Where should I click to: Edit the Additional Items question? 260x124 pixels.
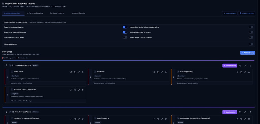79,90
